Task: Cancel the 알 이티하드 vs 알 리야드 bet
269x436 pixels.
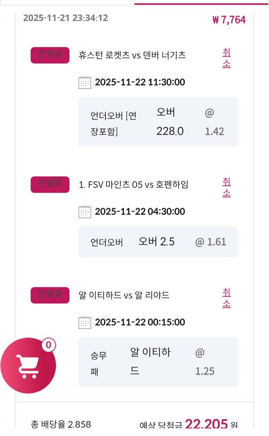Action: click(226, 298)
